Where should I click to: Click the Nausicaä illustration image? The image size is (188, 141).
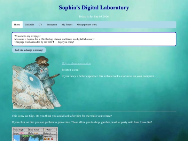click(x=37, y=83)
